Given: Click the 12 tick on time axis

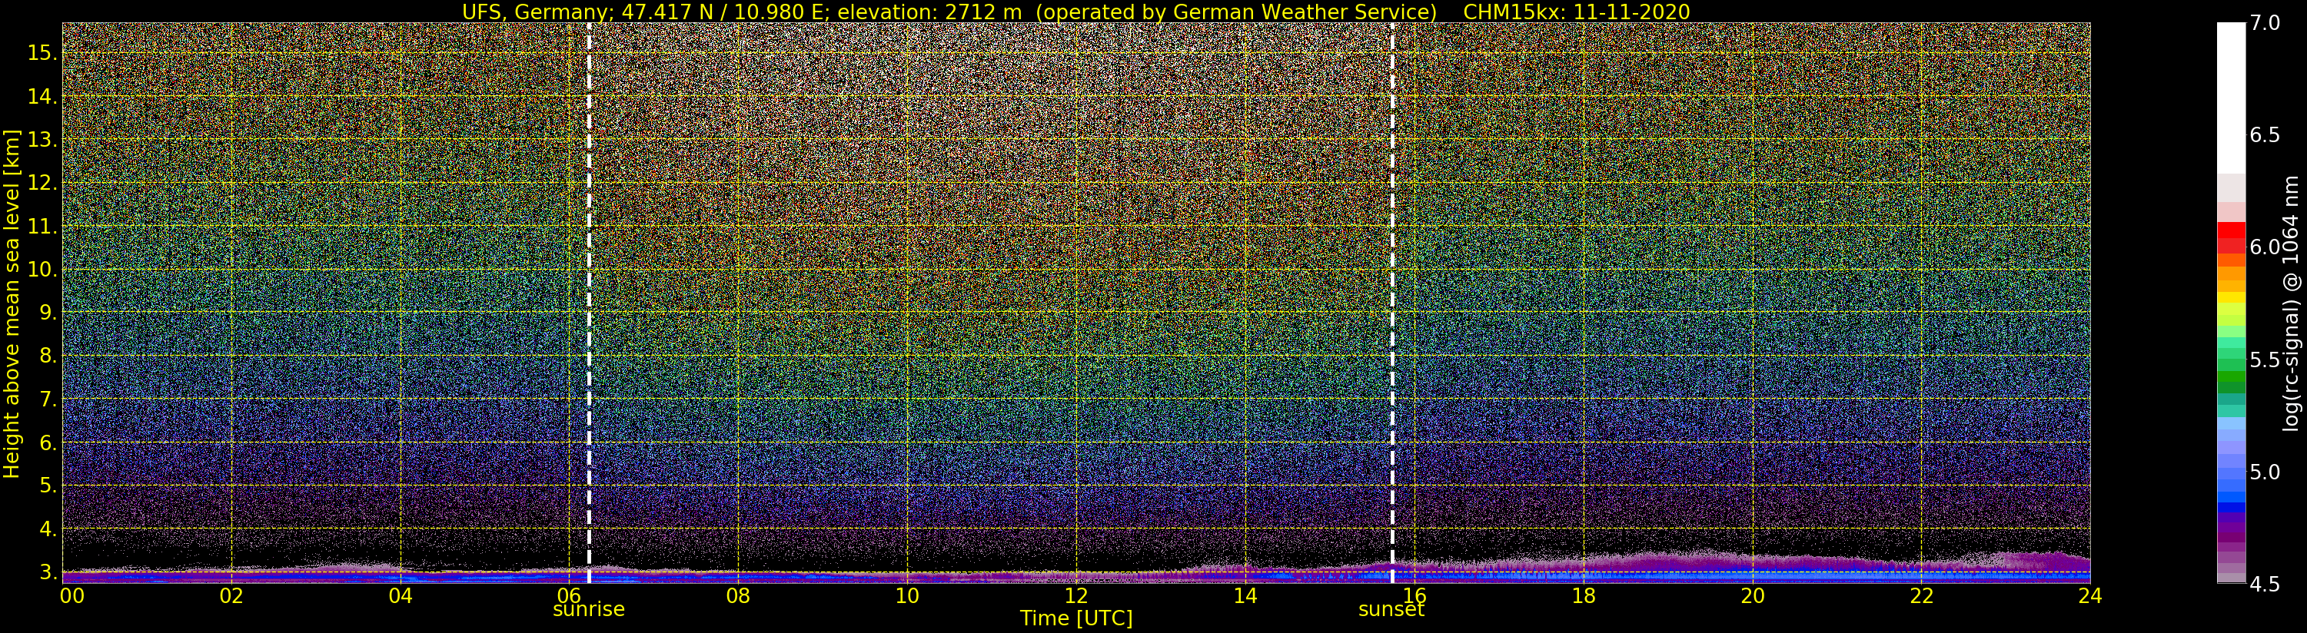Looking at the screenshot, I should (x=1075, y=595).
